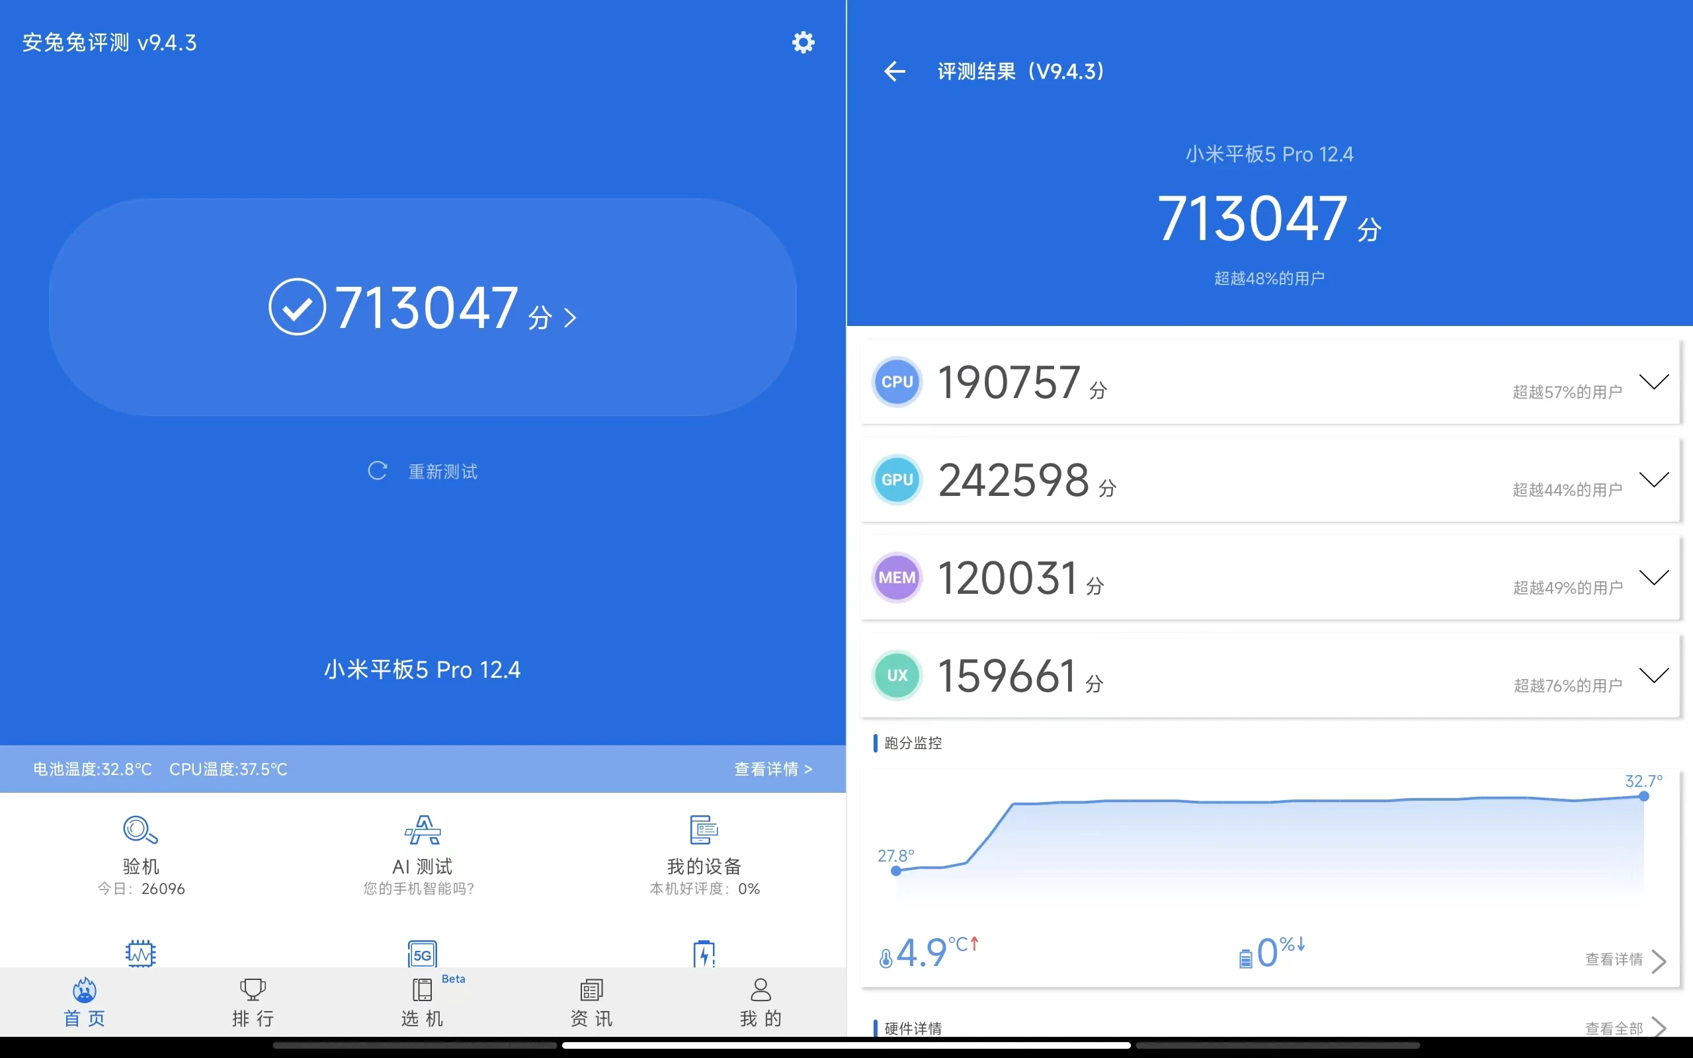The height and width of the screenshot is (1058, 1693).
Task: Open the 我的 profile tab
Action: click(x=761, y=1002)
